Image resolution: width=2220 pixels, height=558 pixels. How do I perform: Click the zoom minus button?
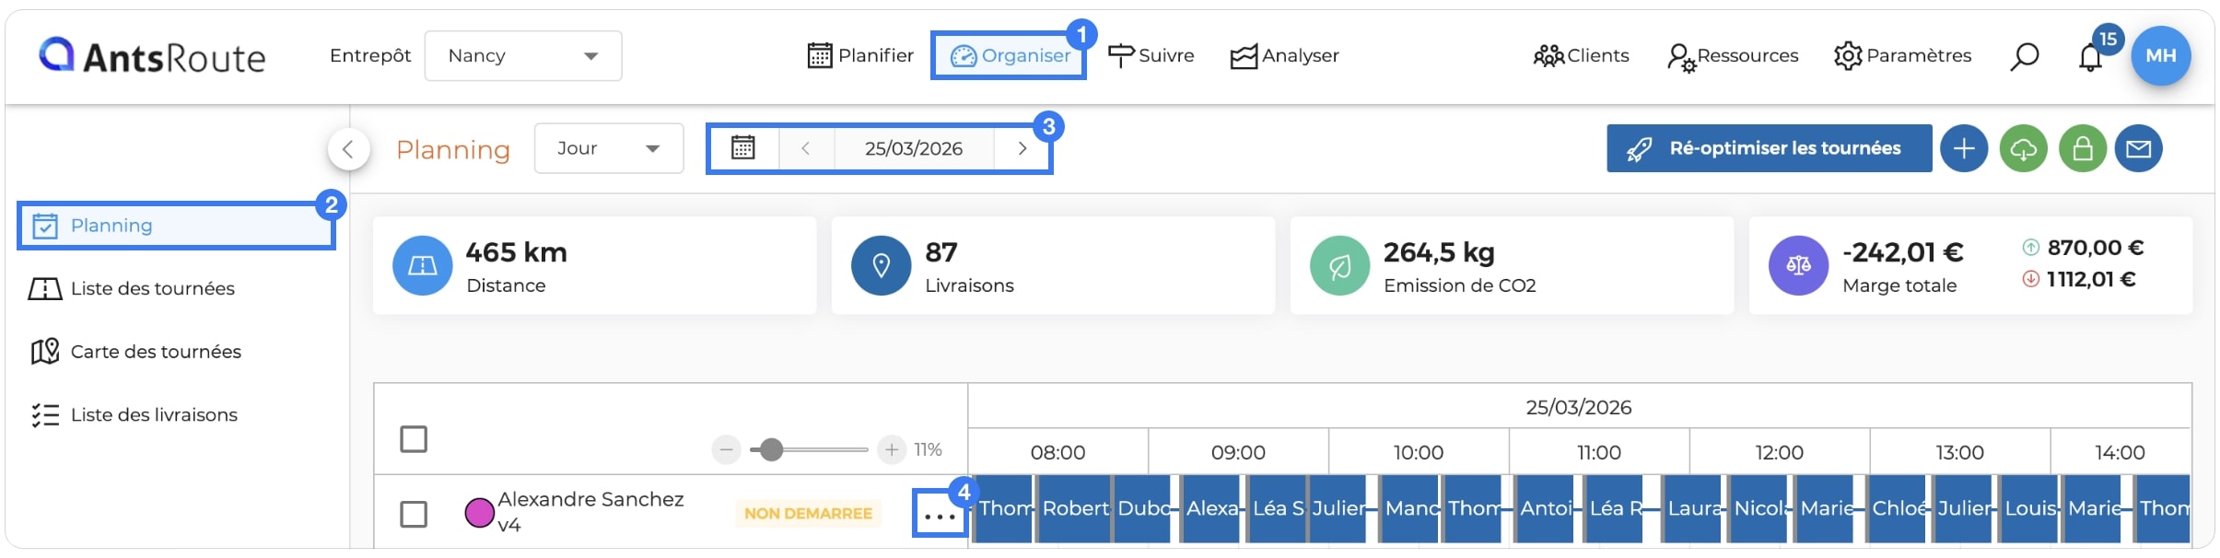point(726,449)
